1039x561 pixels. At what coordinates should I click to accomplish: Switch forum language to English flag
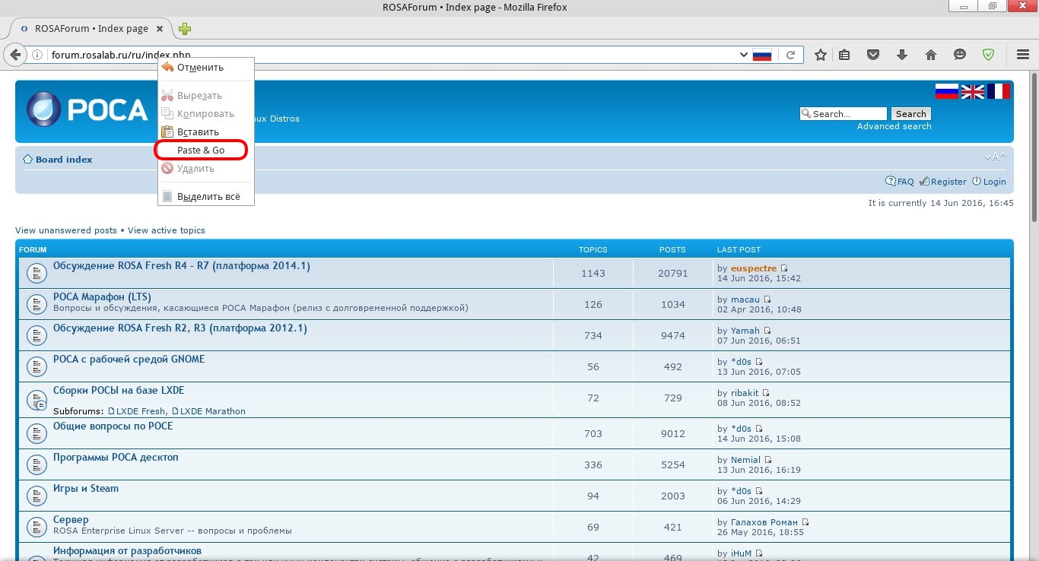pos(972,91)
